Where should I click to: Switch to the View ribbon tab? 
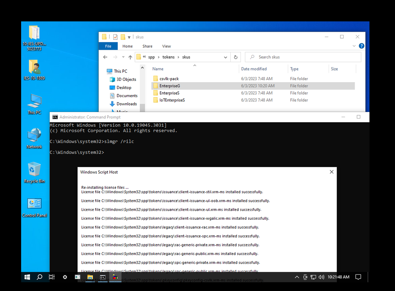point(166,46)
